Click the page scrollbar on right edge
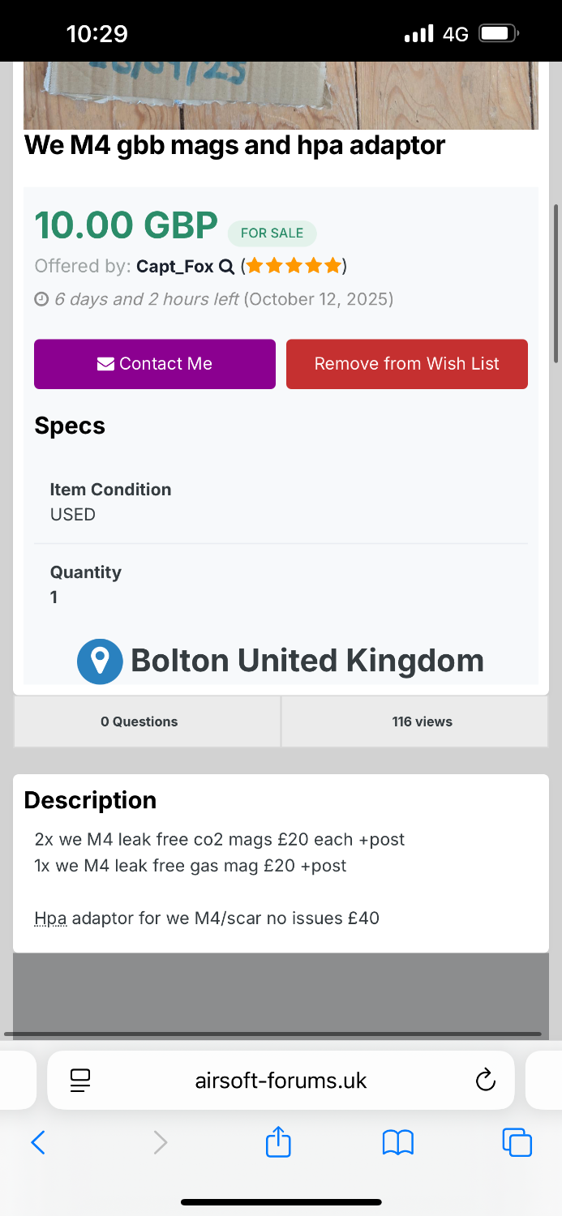Screen dimensions: 562x1216 coord(556,284)
